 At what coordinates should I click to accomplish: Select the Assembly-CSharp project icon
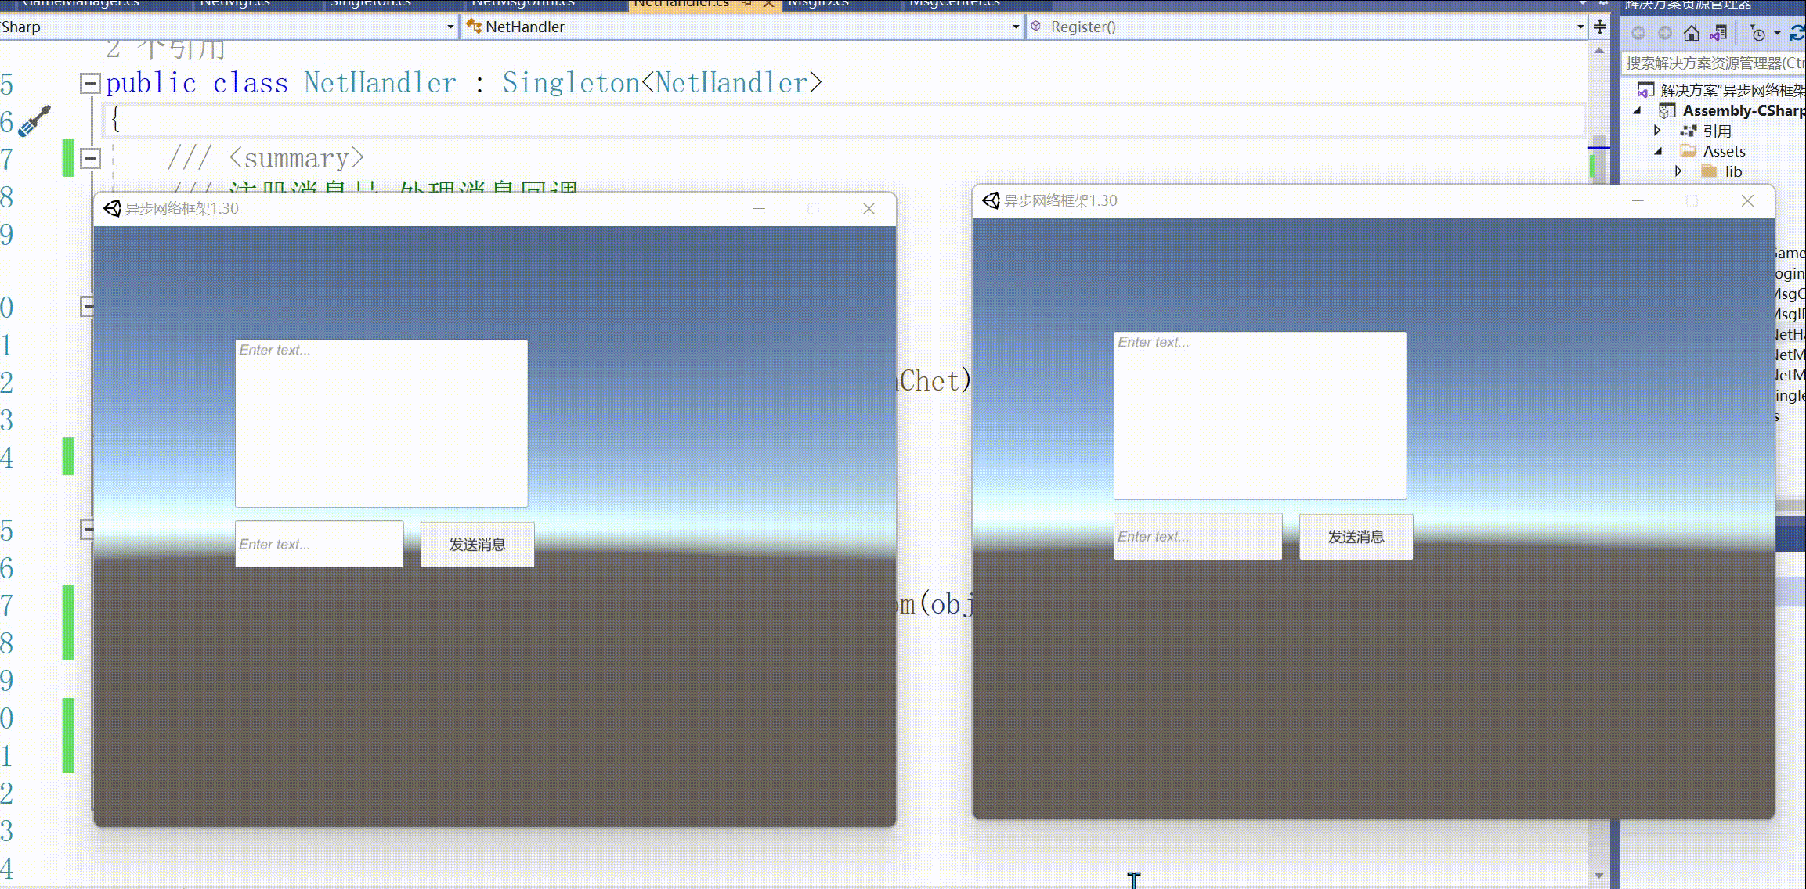click(x=1667, y=110)
